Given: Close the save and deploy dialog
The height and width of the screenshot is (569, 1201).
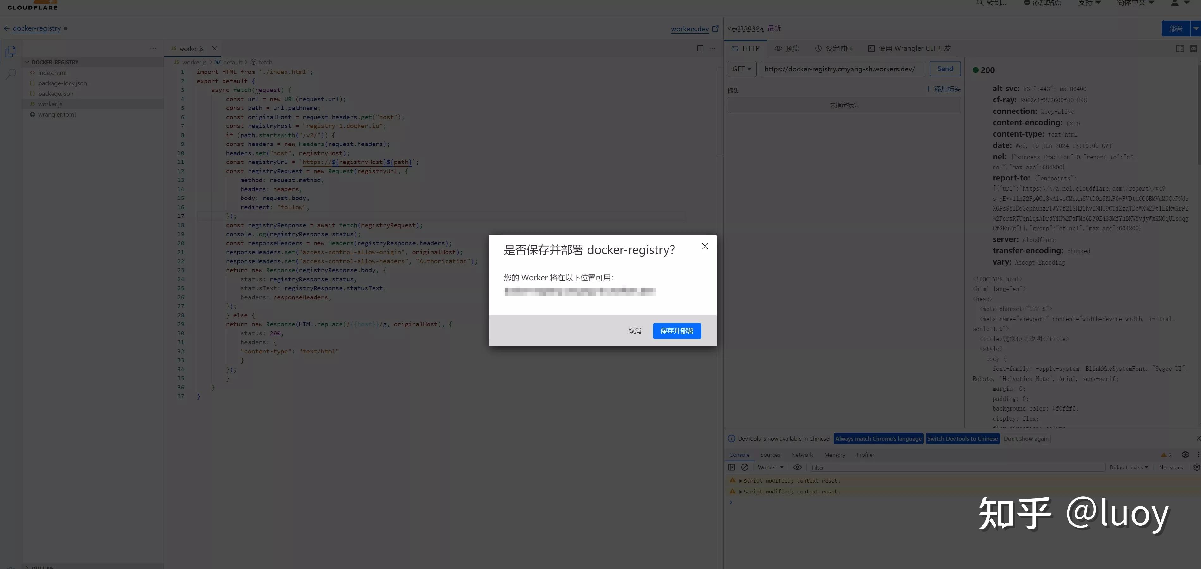Looking at the screenshot, I should click(705, 247).
